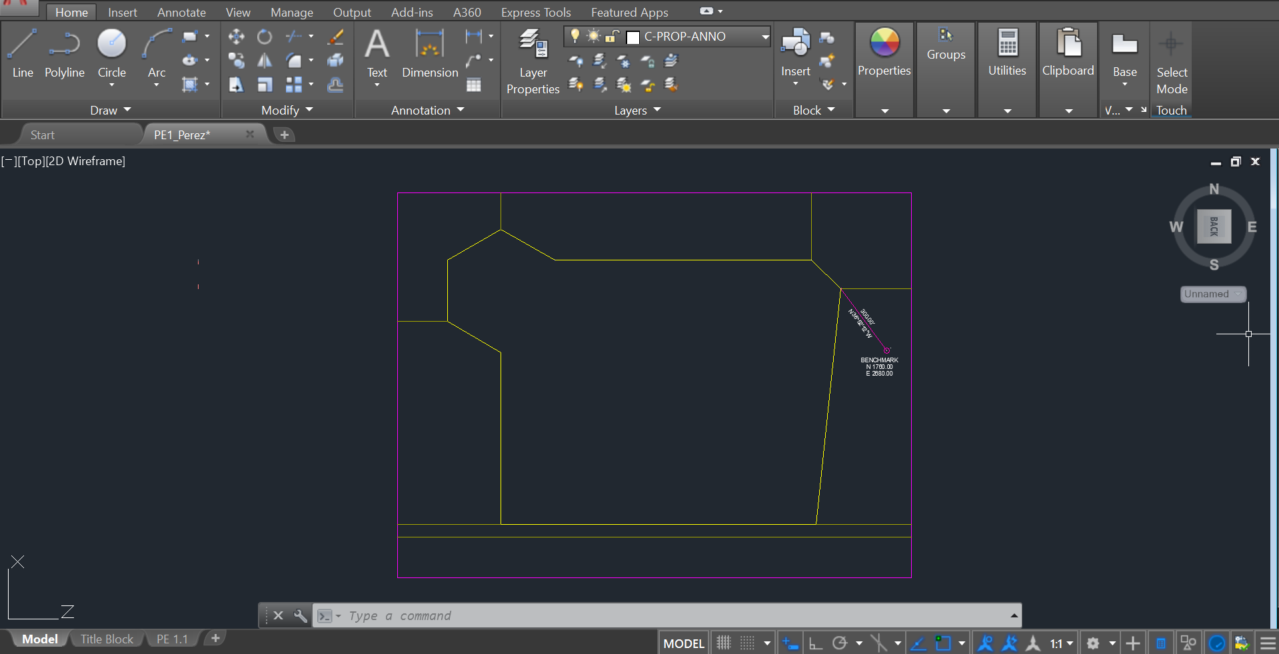Open the annotation scale 1:1 dropdown
The image size is (1279, 654).
tap(1062, 643)
